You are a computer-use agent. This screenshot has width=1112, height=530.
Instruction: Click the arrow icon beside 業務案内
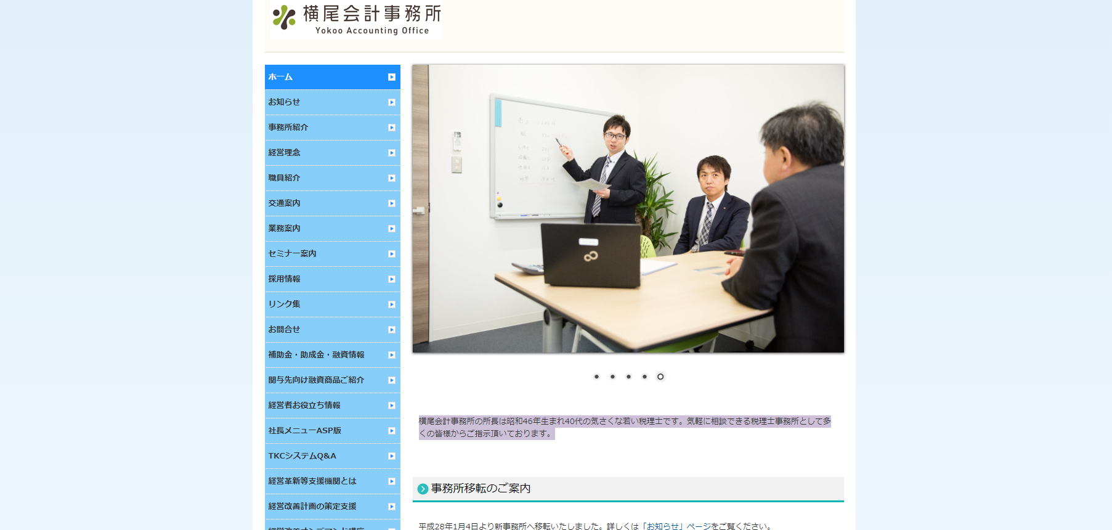[392, 229]
